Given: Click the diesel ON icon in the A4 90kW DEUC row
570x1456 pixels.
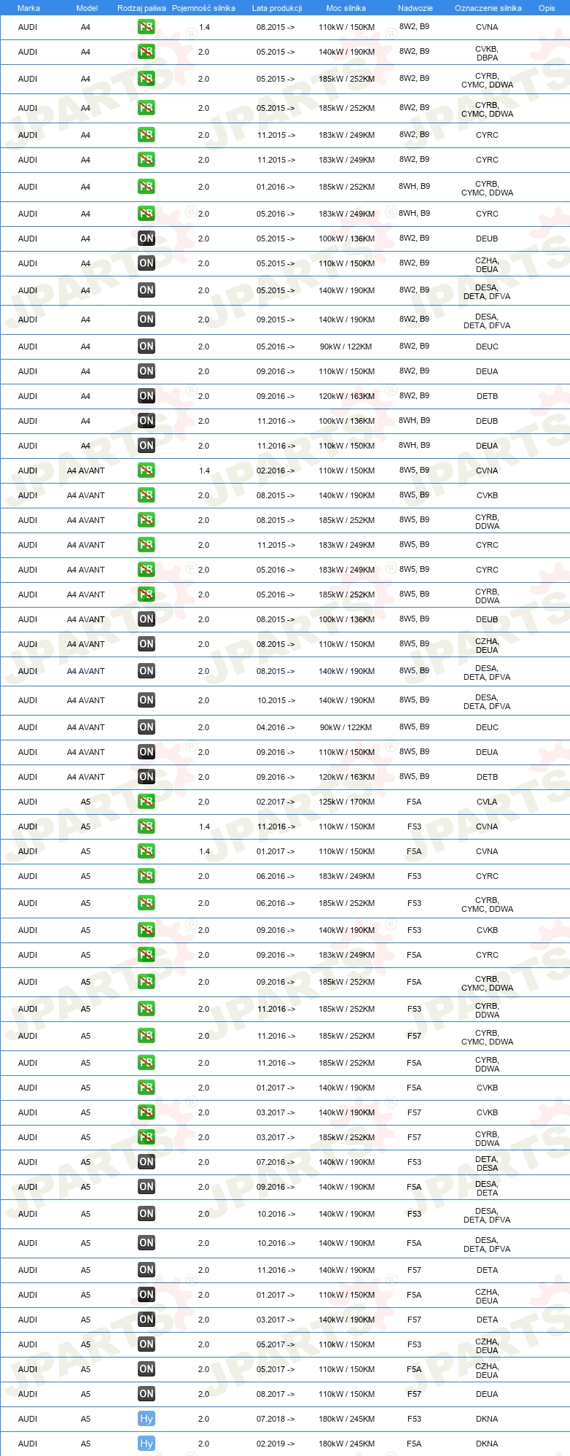Looking at the screenshot, I should (x=147, y=346).
